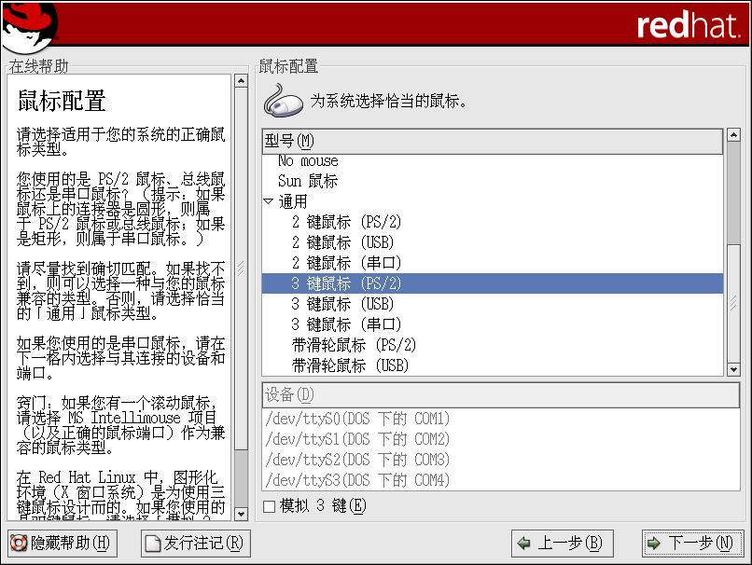The height and width of the screenshot is (565, 752).
Task: Open release notes via 发行注记
Action: pos(196,543)
